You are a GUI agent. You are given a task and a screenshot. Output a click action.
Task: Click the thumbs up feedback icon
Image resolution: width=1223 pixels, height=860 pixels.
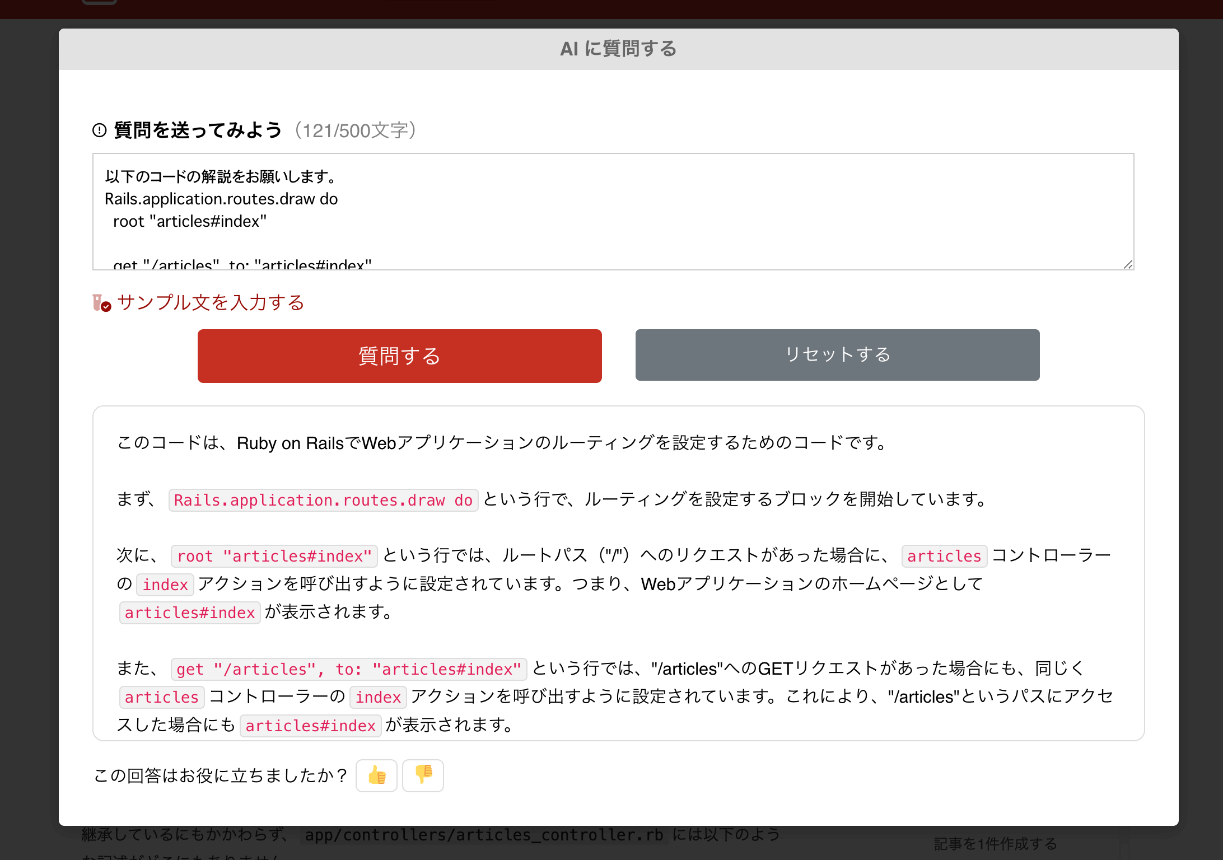(x=377, y=775)
